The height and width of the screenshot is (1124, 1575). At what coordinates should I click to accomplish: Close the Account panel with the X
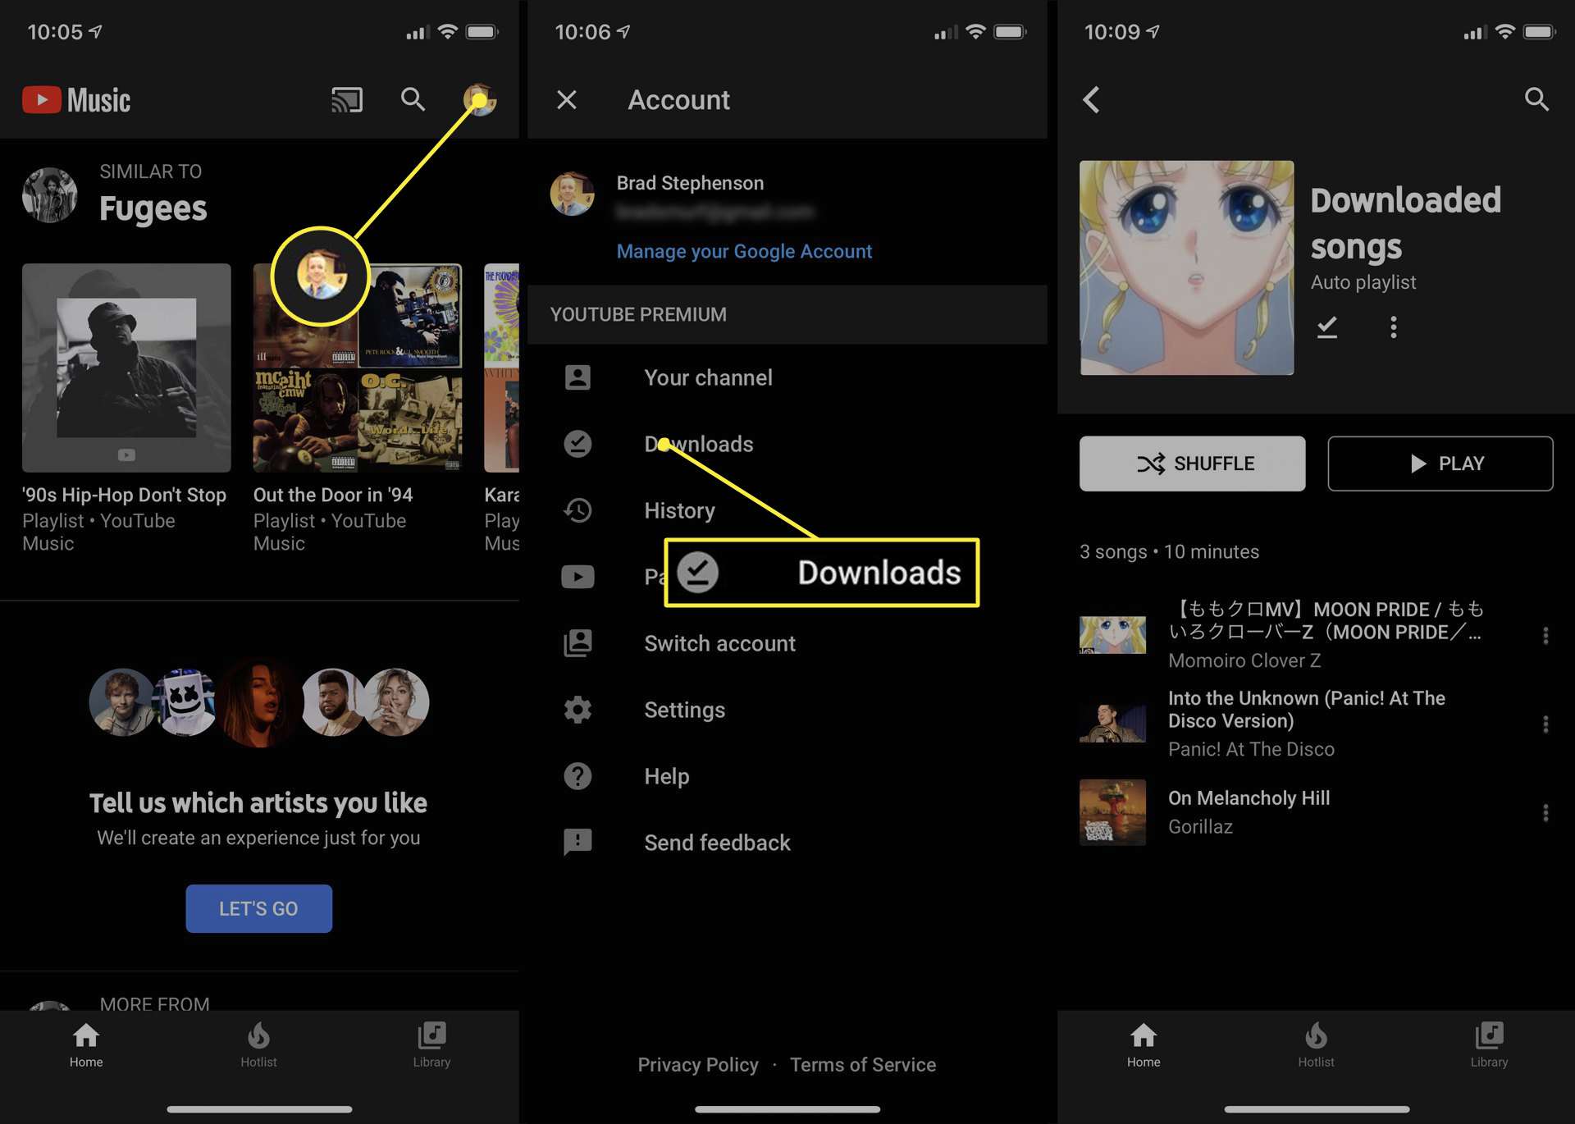point(567,100)
